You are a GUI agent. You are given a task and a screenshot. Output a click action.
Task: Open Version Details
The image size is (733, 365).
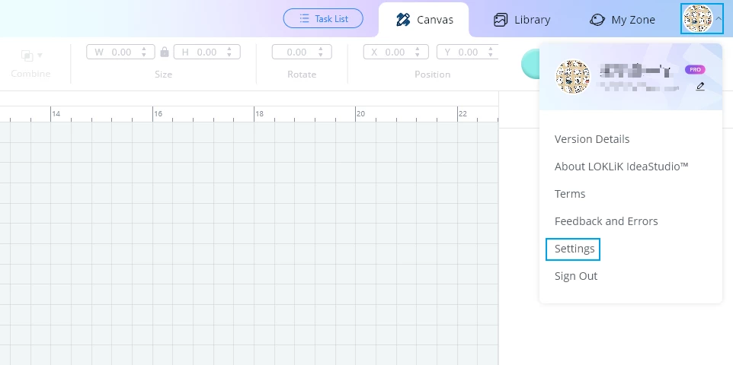point(592,139)
